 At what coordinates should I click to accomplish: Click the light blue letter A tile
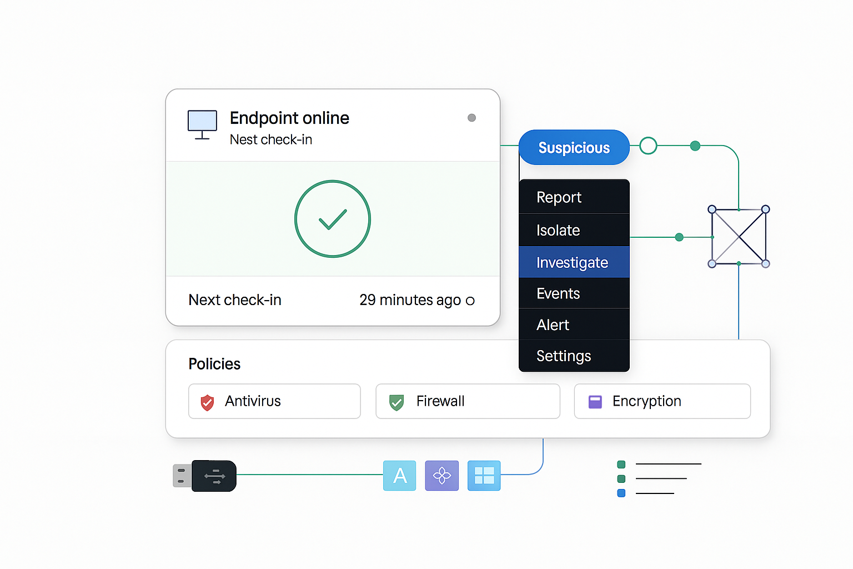coord(400,476)
